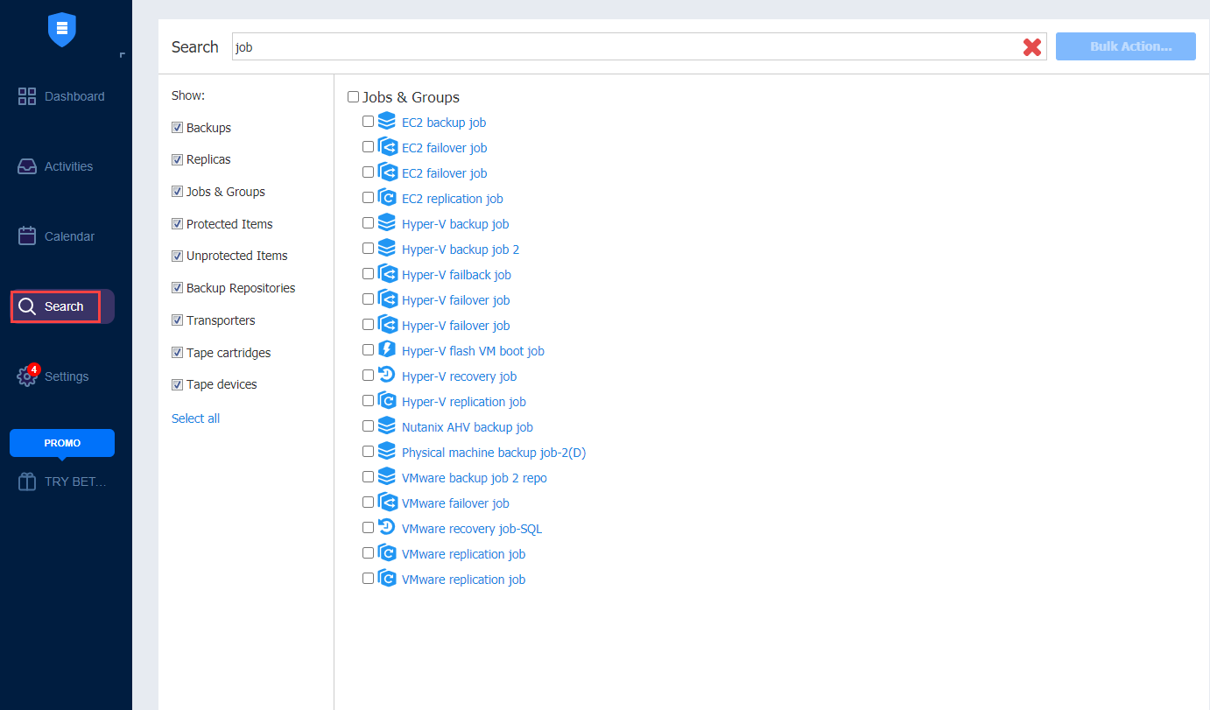
Task: Click the shield logo at top of sidebar
Action: 62,29
